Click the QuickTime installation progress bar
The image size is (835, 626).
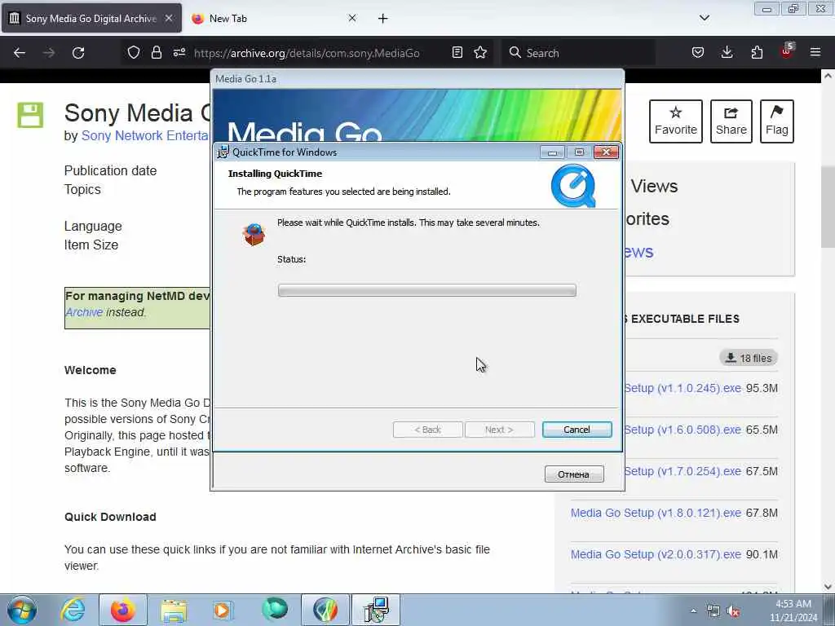tap(426, 290)
